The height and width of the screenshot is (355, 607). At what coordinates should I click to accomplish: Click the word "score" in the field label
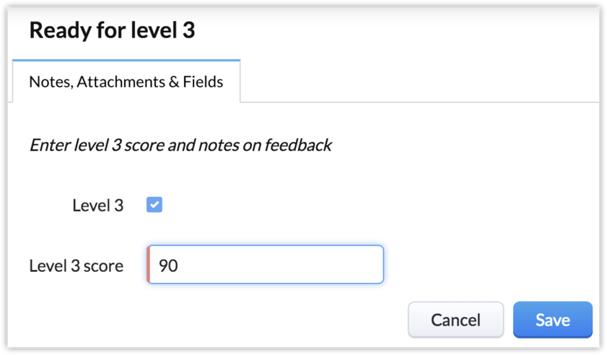point(104,266)
